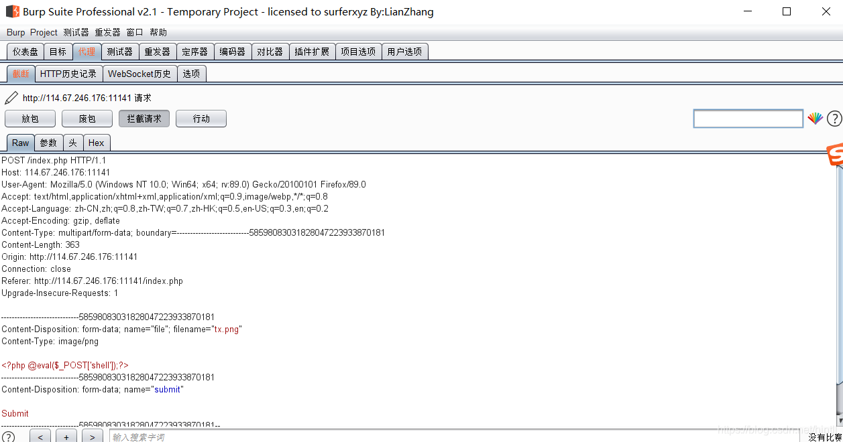843x442 pixels.
Task: Open the 重发器 menu in the menu bar
Action: coord(107,32)
